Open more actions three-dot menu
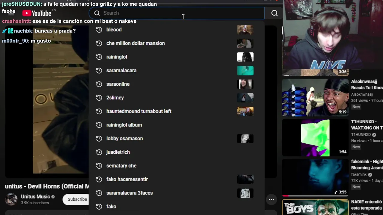Screen dimensions: 383x215 click(x=271, y=199)
